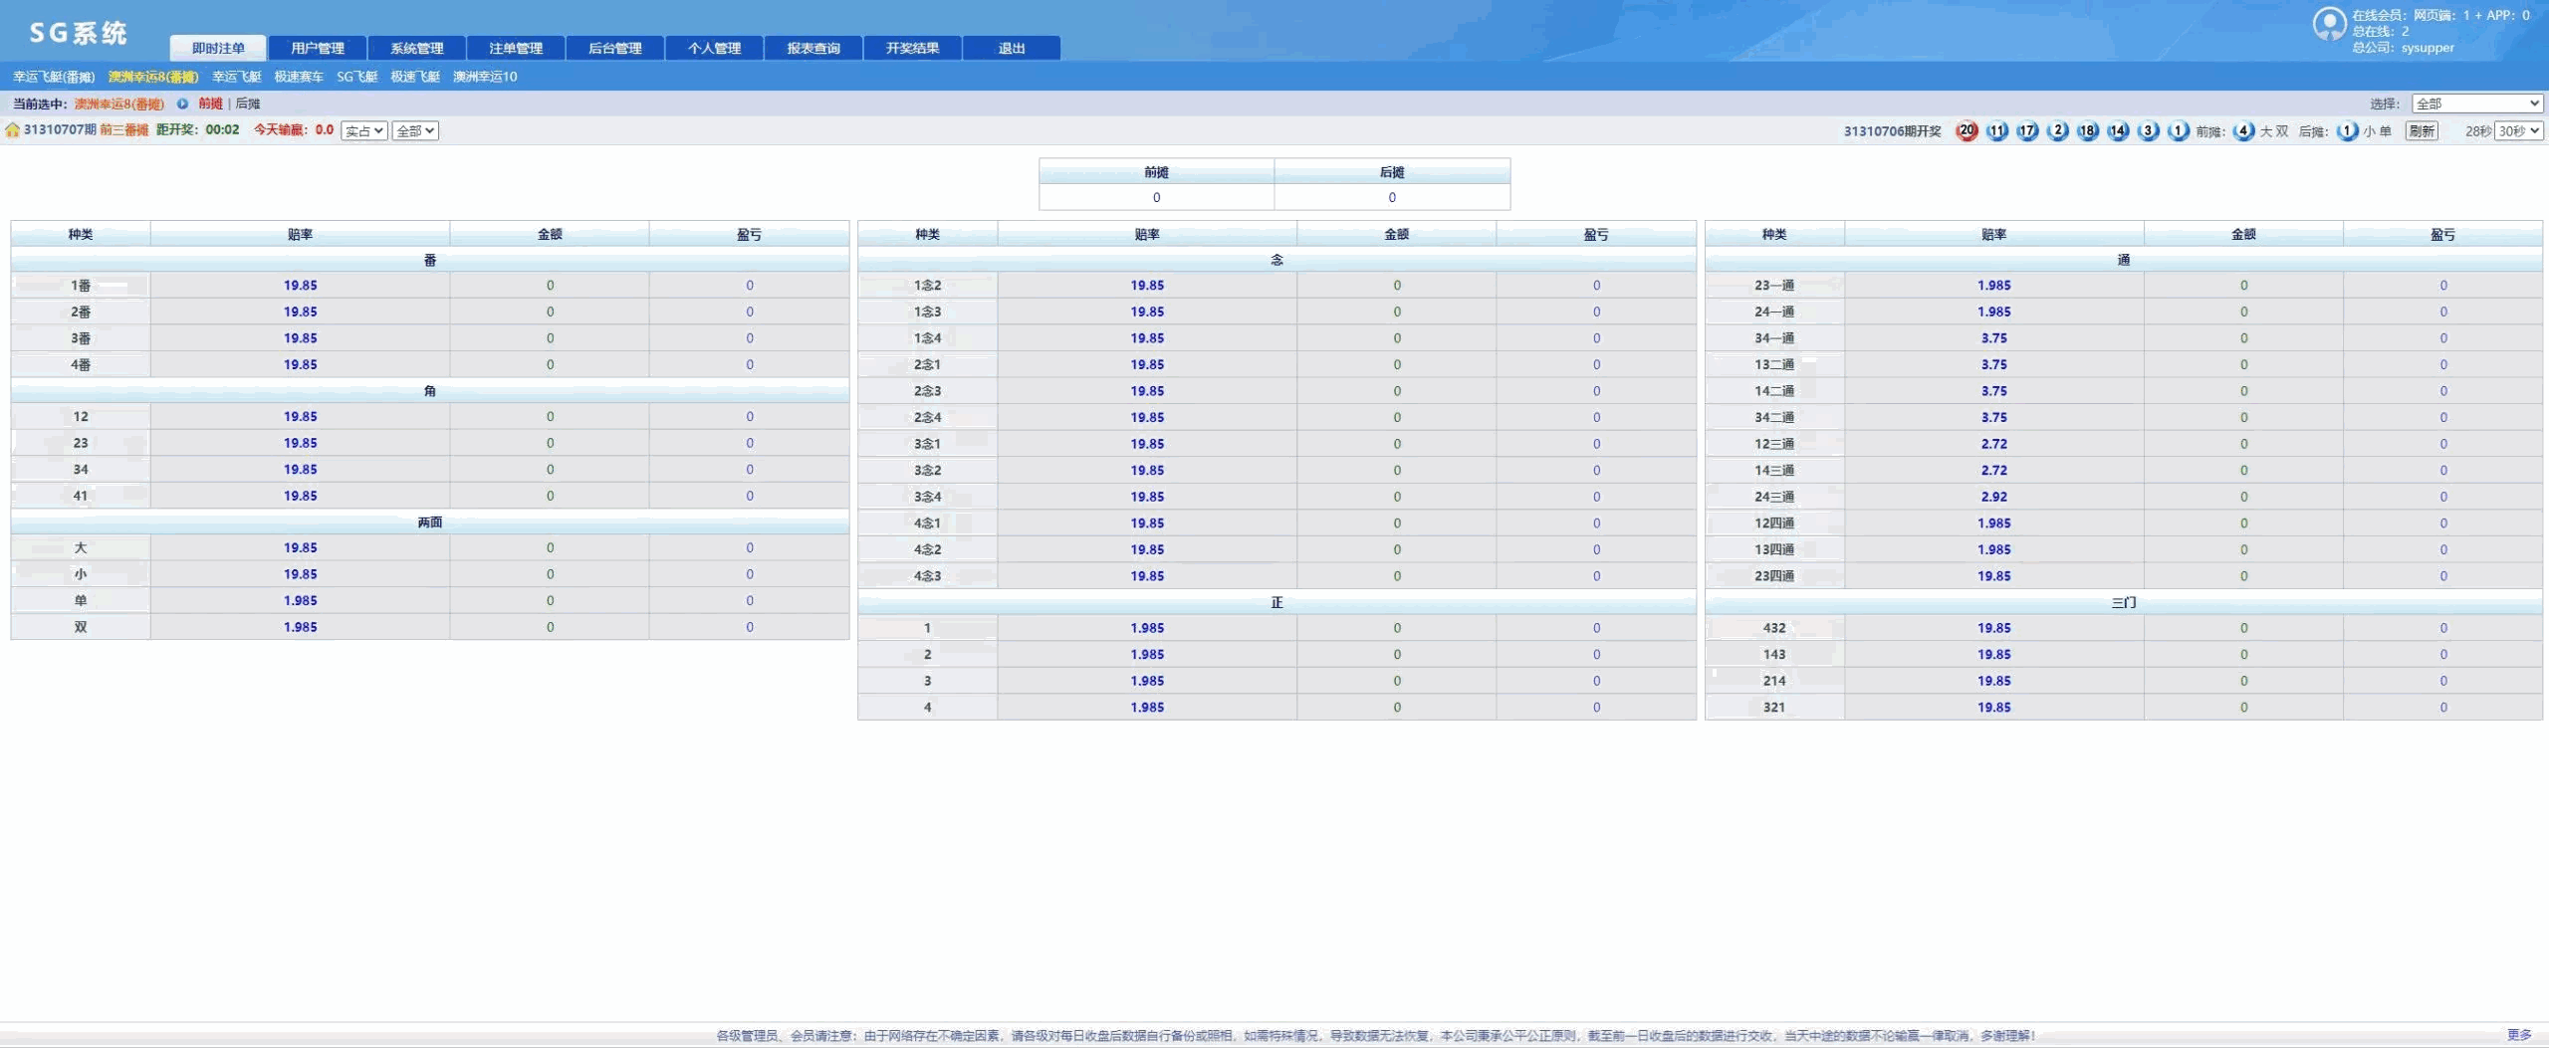2549x1048 pixels.
Task: Expand the 选择 dropdown at top right
Action: [x=2476, y=104]
